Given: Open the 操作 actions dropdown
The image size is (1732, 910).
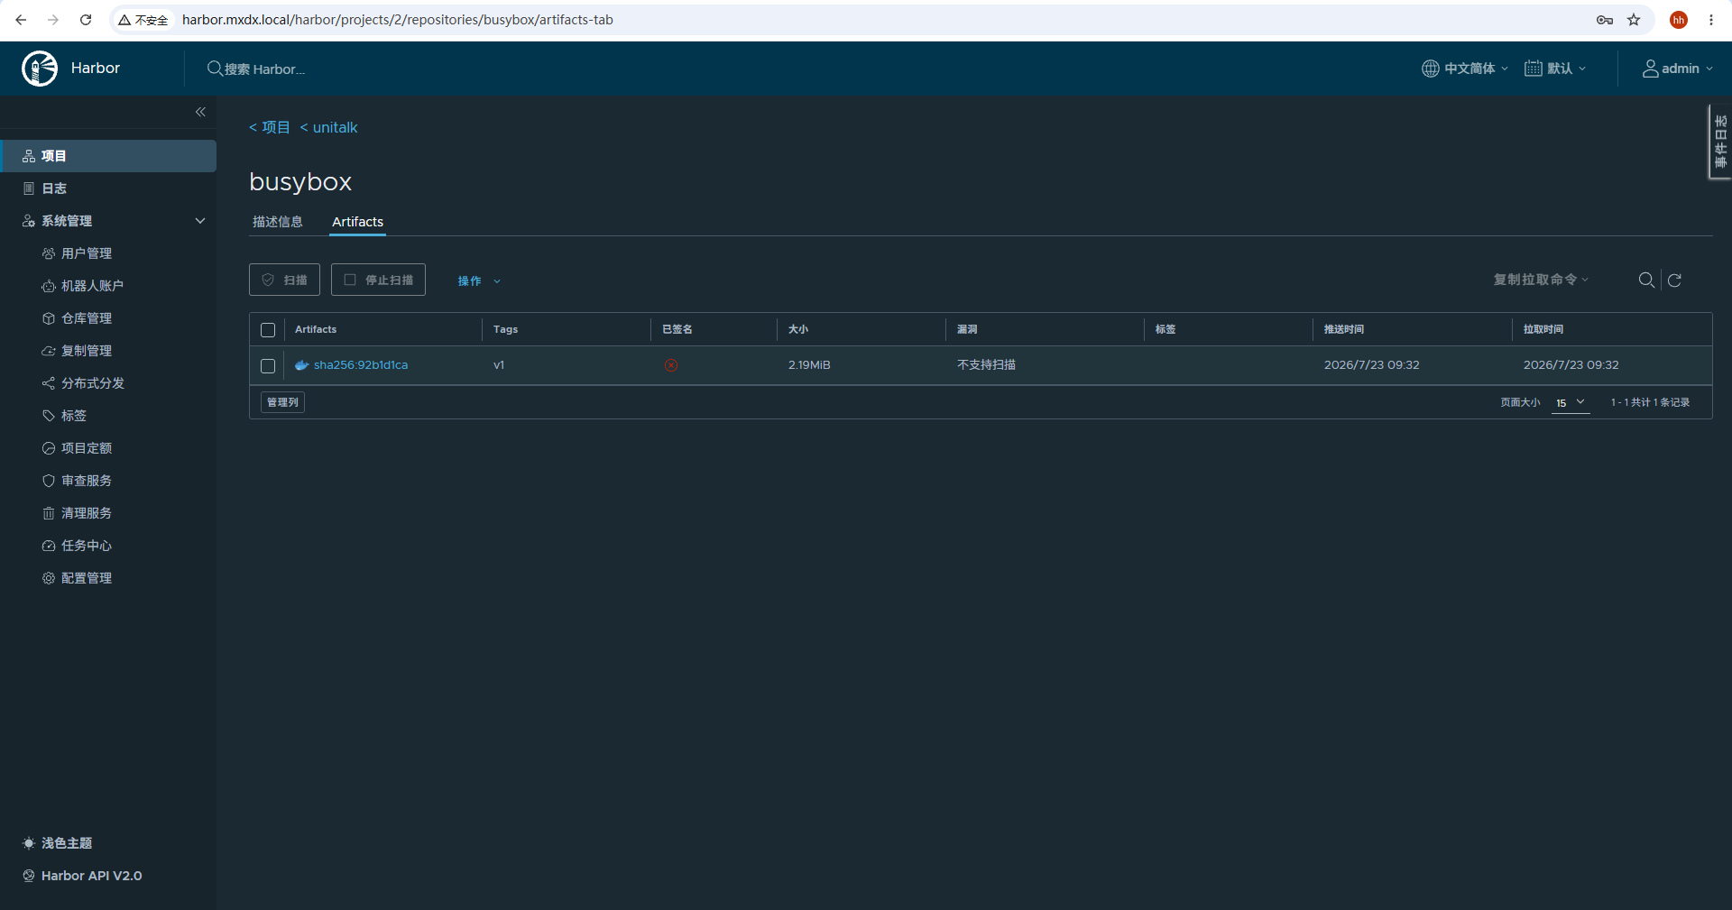Looking at the screenshot, I should click(479, 280).
